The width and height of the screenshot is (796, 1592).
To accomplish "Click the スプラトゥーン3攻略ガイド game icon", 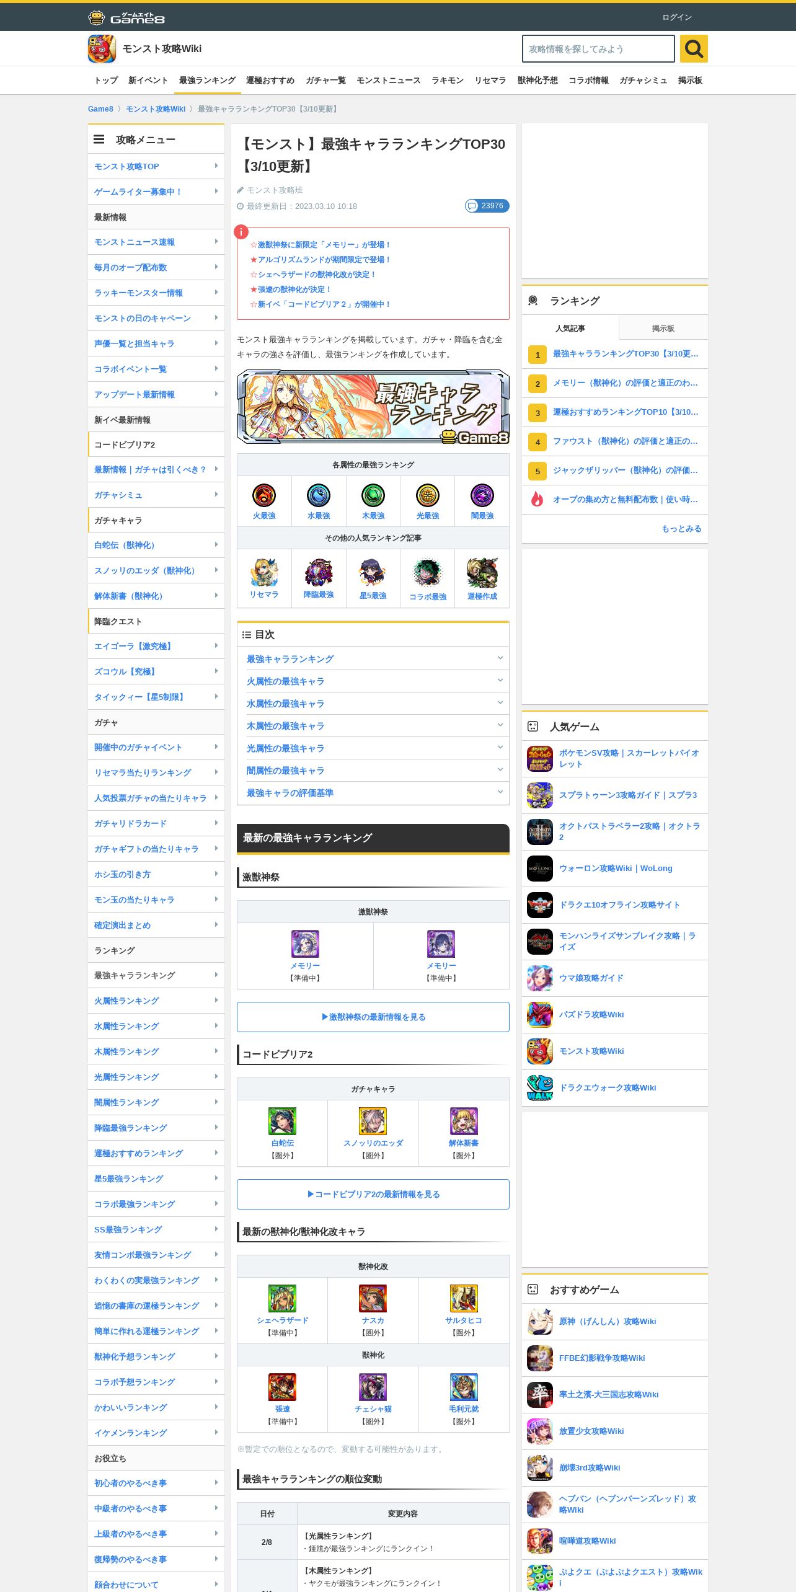I will click(540, 795).
